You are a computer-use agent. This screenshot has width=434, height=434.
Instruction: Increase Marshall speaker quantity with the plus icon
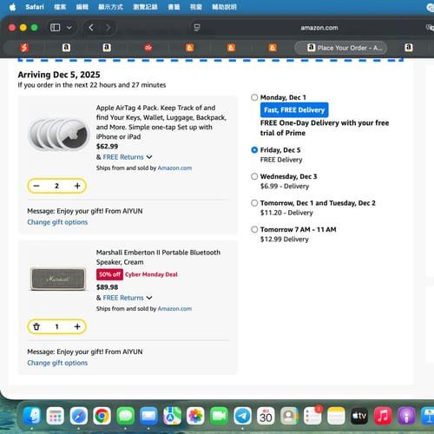77,326
